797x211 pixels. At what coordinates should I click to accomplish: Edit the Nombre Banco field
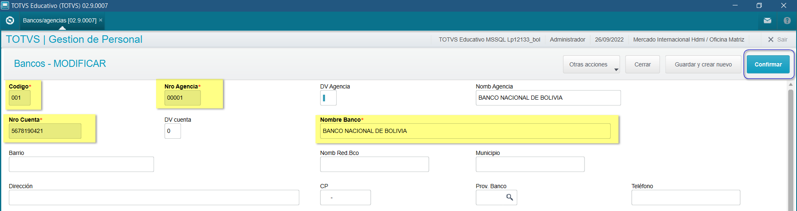[x=465, y=131]
